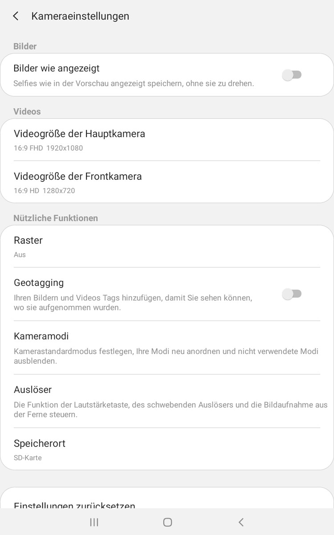Tap the SD-Karte value under Speicherort
This screenshot has height=535, width=334.
28,458
